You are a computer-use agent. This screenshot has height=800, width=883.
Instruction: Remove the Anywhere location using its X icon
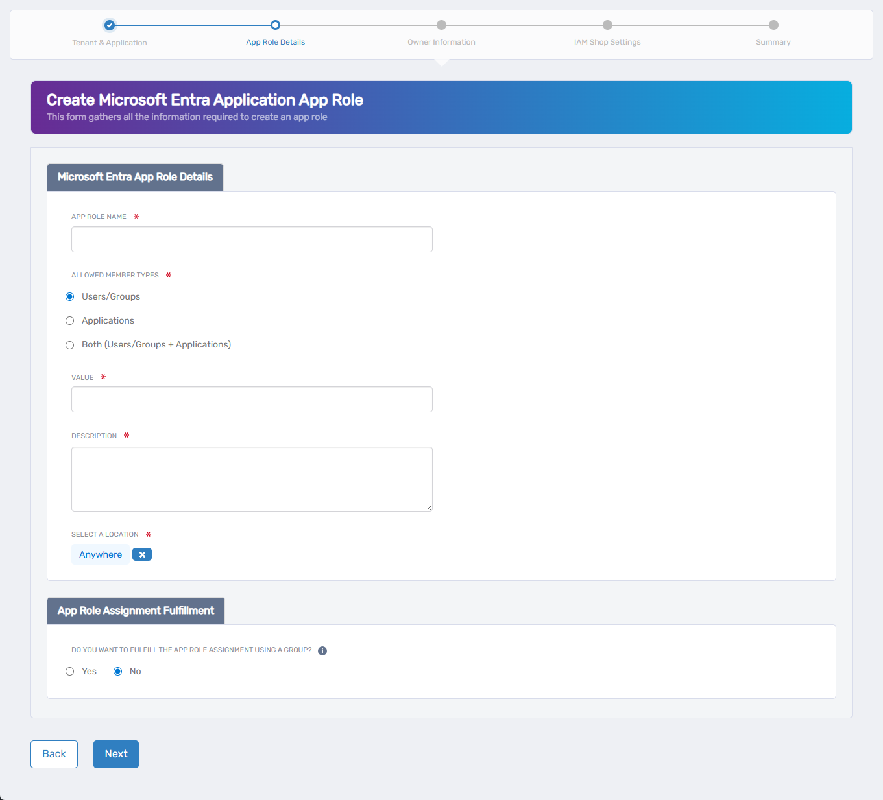[x=141, y=554]
